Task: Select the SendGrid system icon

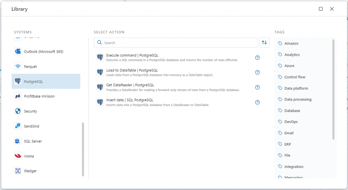Action: click(x=18, y=126)
